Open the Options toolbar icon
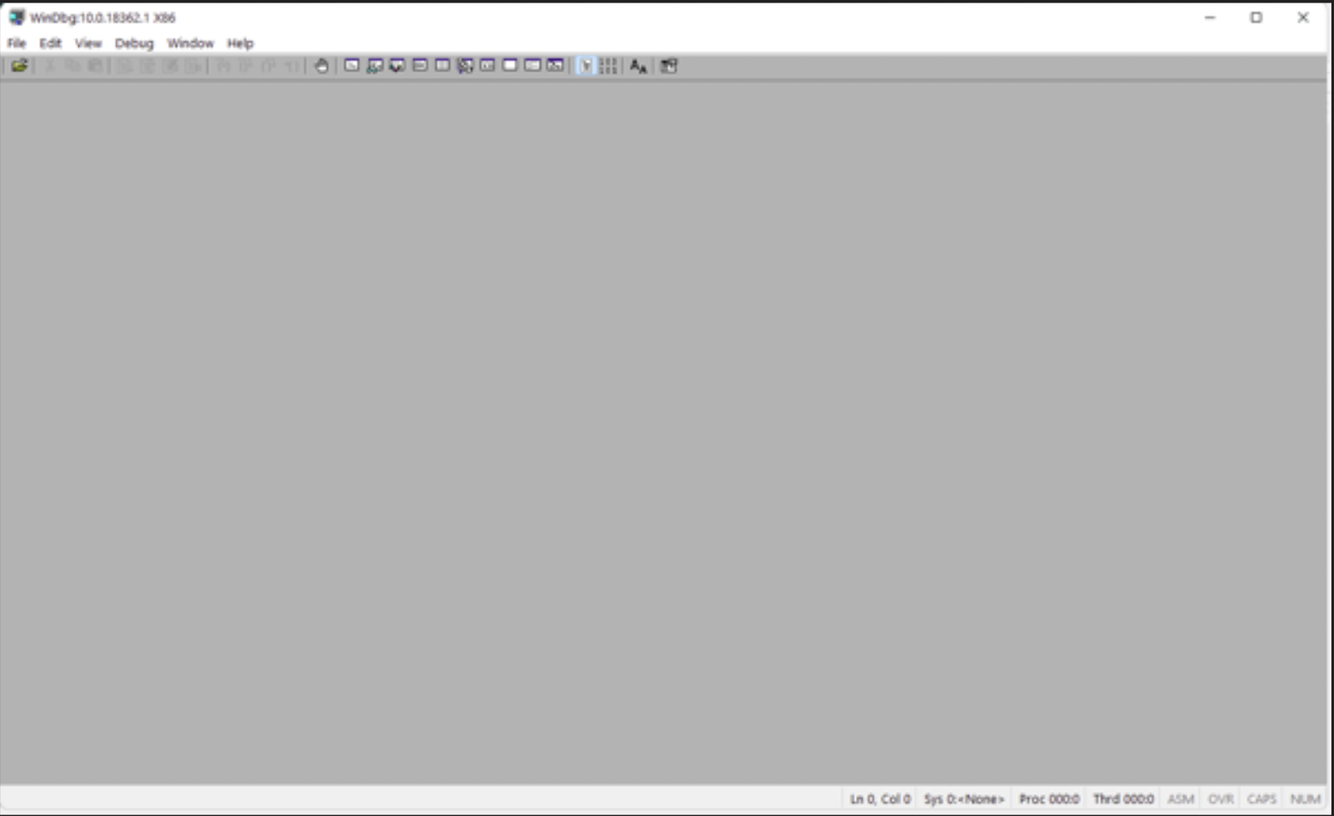 tap(668, 66)
